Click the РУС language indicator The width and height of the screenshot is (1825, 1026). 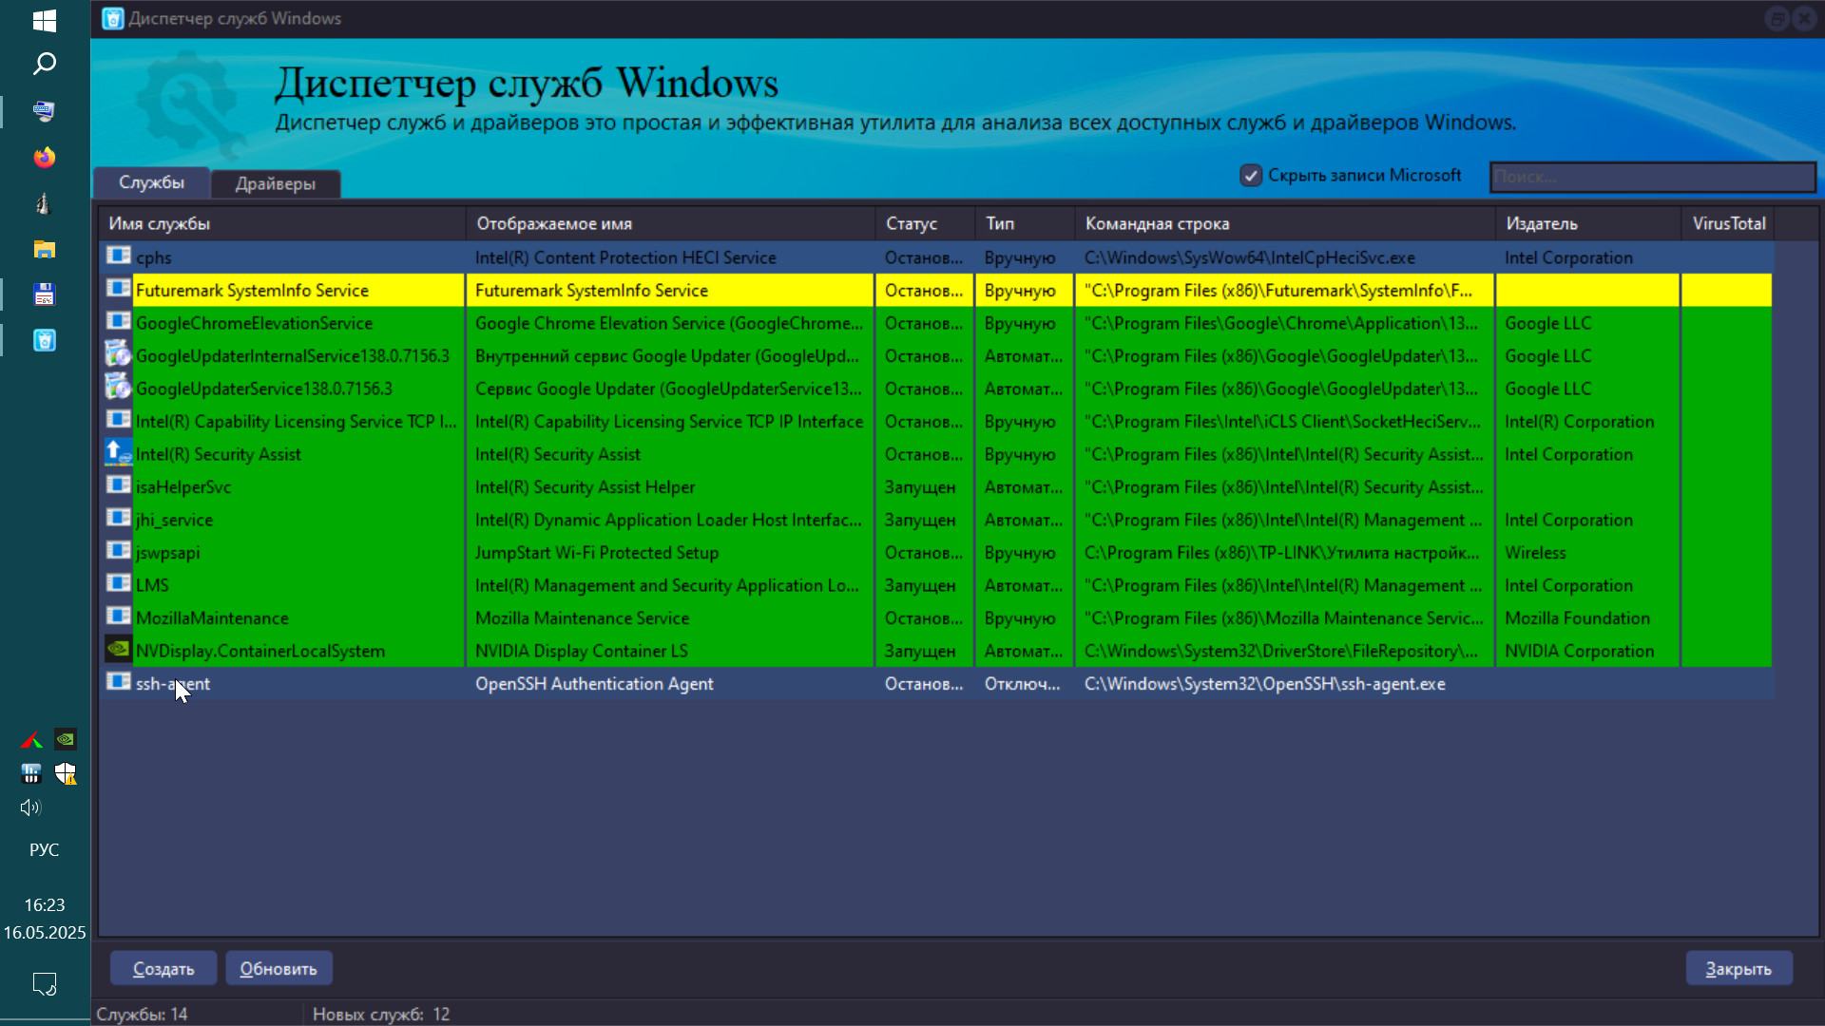pyautogui.click(x=45, y=849)
